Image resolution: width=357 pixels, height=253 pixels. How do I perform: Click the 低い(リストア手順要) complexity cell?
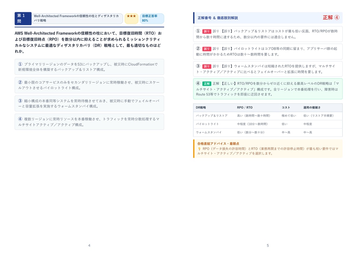click(318, 116)
